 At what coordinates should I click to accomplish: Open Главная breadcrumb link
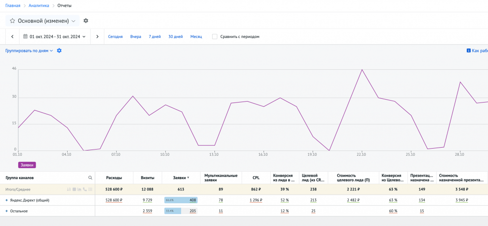[13, 6]
